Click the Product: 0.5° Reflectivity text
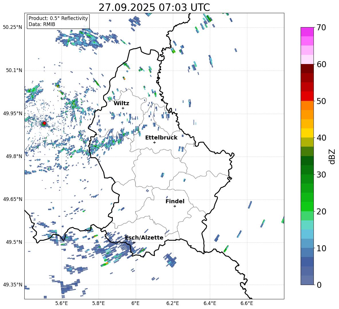The width and height of the screenshot is (339, 309). pos(58,18)
